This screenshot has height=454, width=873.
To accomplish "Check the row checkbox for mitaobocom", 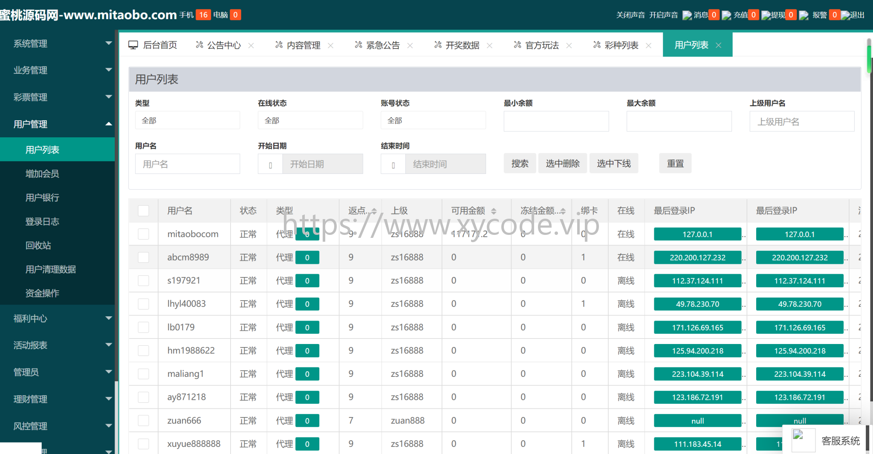I will [x=144, y=234].
